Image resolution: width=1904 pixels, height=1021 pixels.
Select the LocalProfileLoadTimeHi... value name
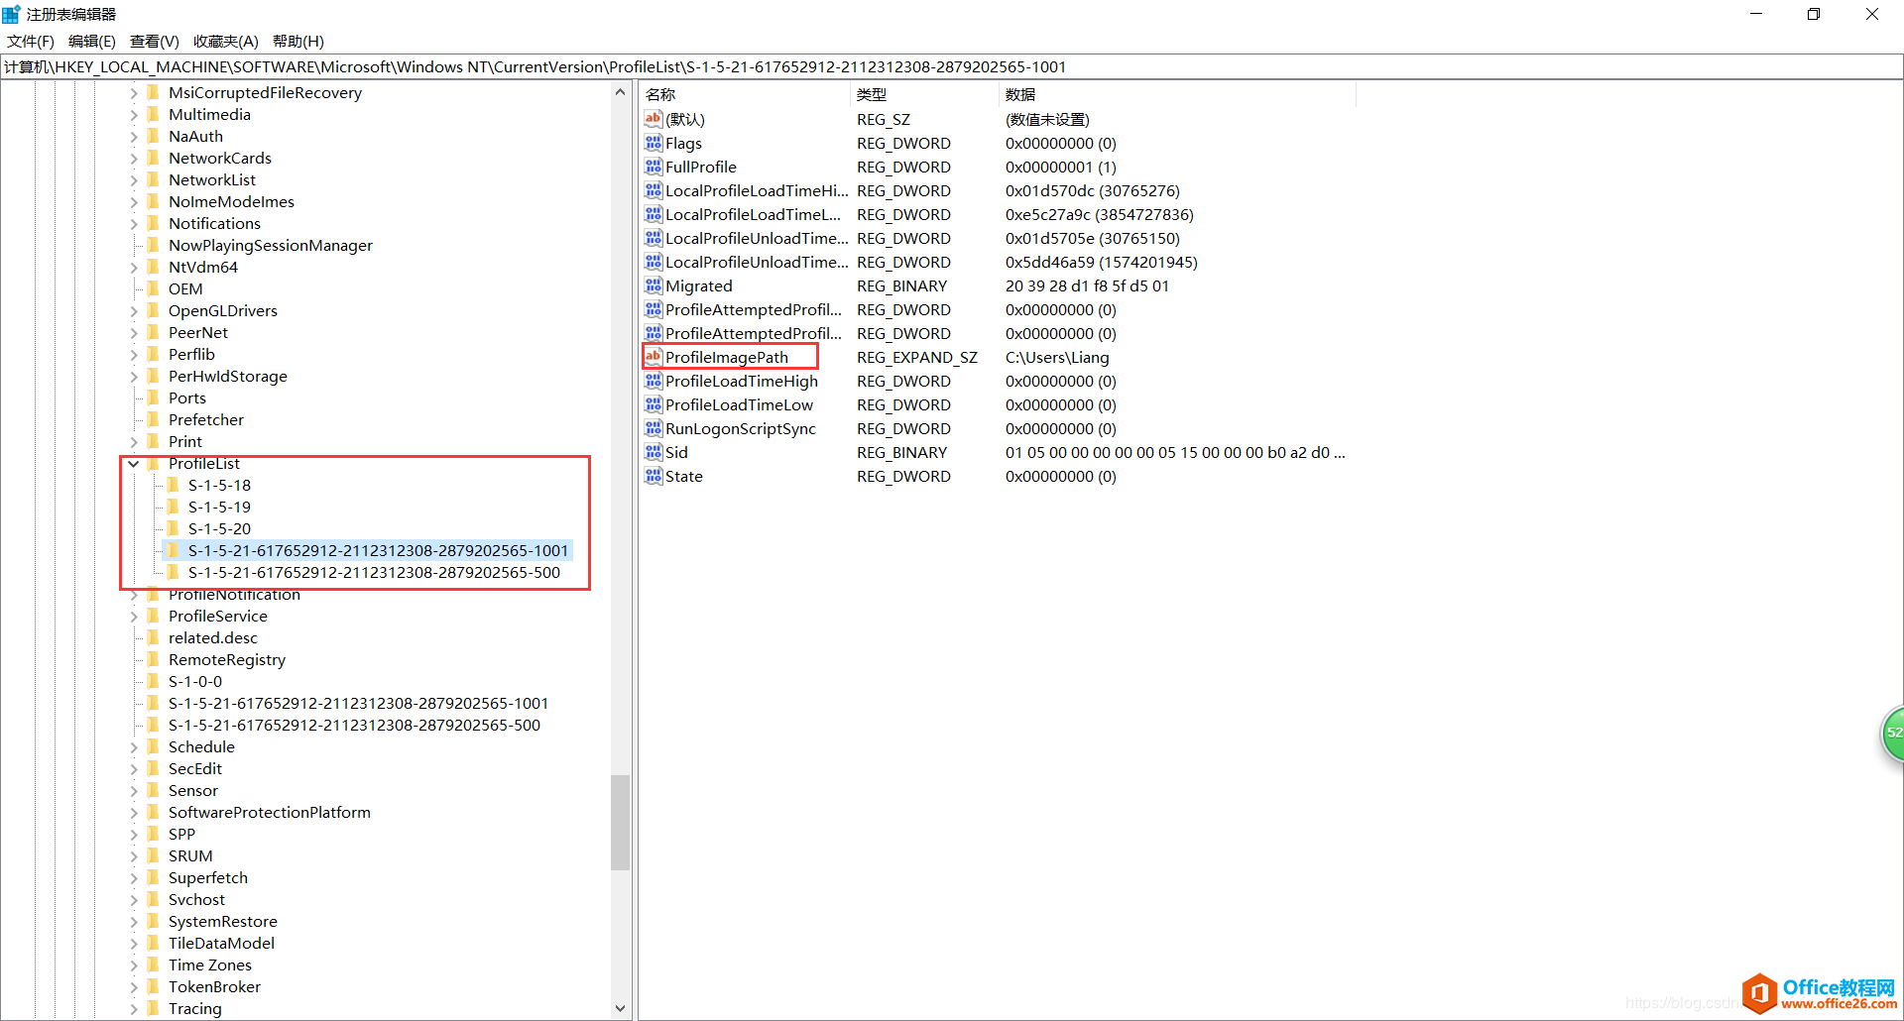[x=757, y=190]
